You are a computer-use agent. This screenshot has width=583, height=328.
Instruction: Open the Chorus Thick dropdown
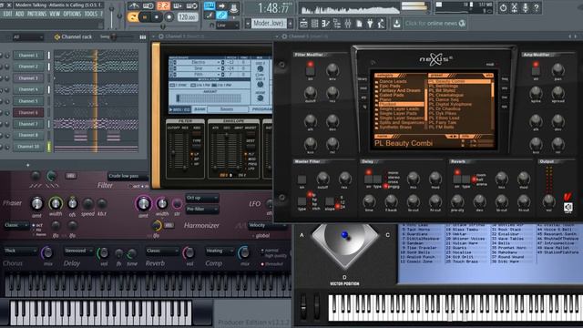[19, 251]
